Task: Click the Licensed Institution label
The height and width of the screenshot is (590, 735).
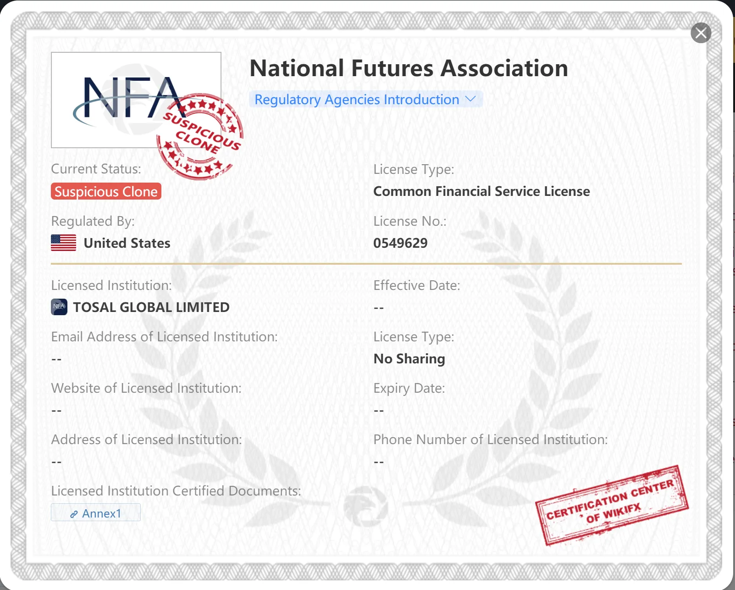Action: point(111,285)
